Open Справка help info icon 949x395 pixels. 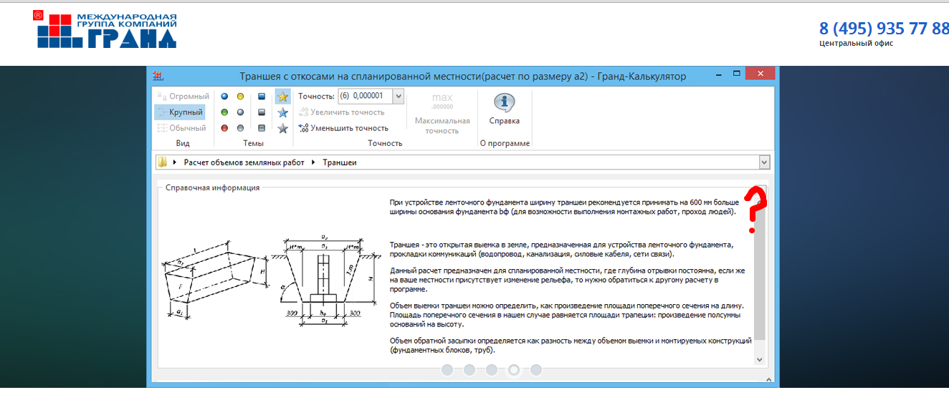pyautogui.click(x=505, y=103)
